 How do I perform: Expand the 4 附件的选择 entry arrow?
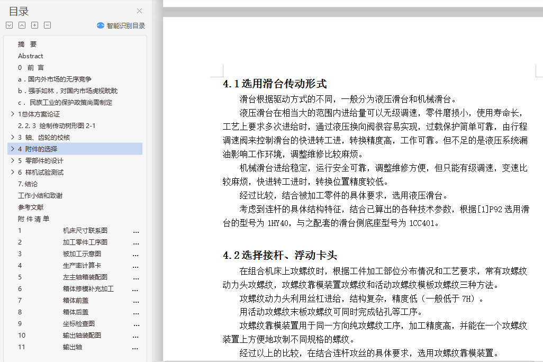click(13, 149)
